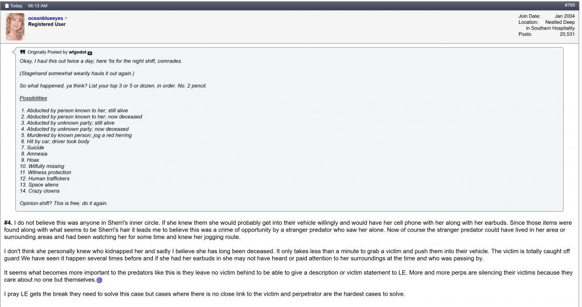Click the wfgodot name in the quote header

click(77, 52)
